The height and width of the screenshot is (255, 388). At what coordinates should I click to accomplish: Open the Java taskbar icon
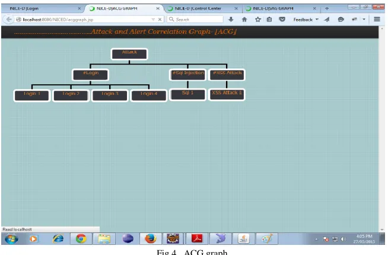243,238
